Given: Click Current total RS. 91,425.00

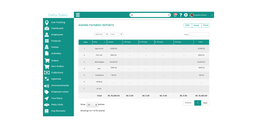Looking at the screenshot, I should [x=114, y=96].
